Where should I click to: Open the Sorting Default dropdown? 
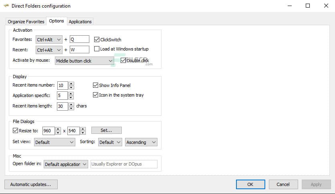point(110,142)
